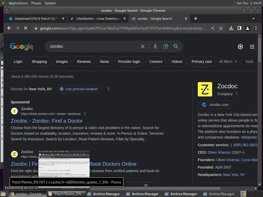Click the site security lock icon

pos(36,28)
